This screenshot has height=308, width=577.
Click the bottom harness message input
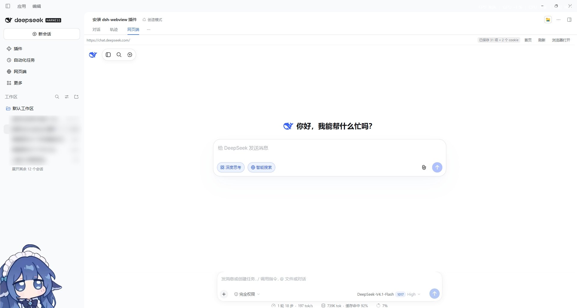(329, 279)
